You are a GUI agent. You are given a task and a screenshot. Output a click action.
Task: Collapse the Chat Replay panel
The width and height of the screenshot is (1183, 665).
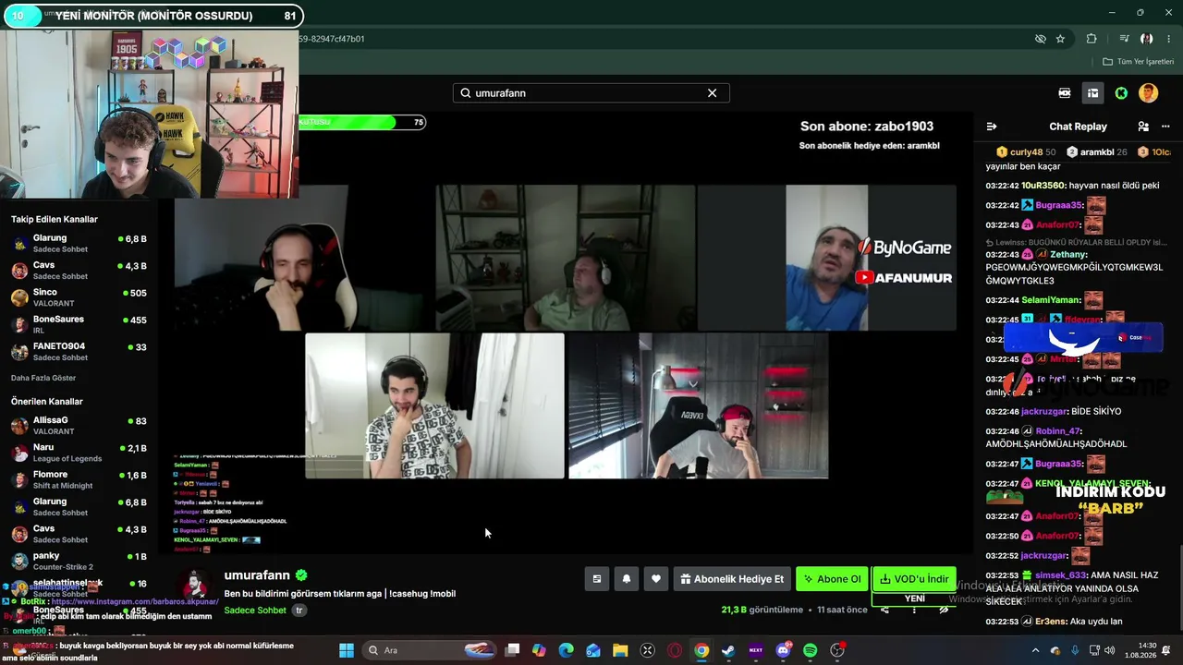tap(992, 127)
